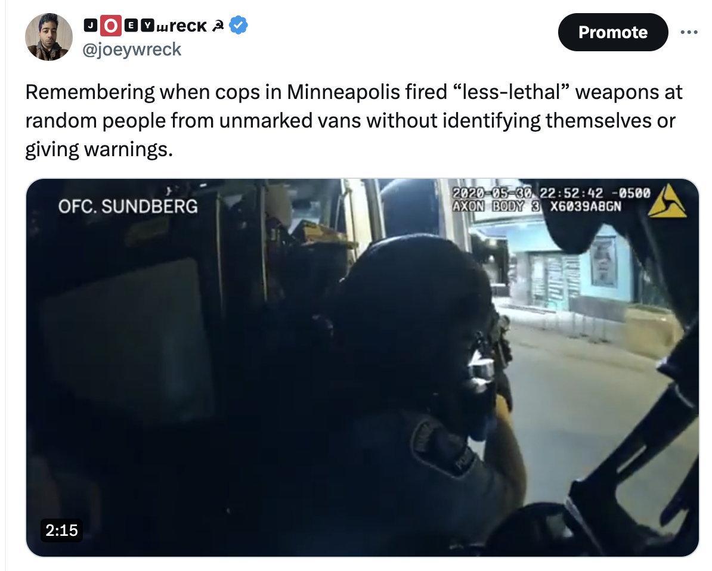Click the 2020-05-30 timestamp overlay
Image resolution: width=712 pixels, height=571 pixels.
point(551,193)
